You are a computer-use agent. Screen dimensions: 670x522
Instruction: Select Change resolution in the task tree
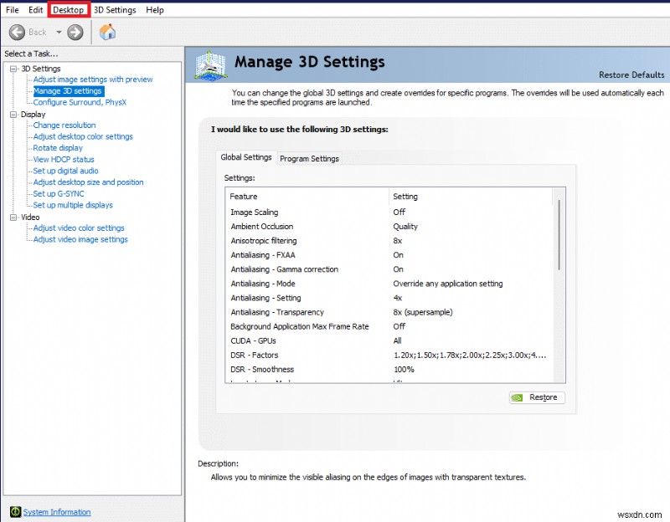64,125
